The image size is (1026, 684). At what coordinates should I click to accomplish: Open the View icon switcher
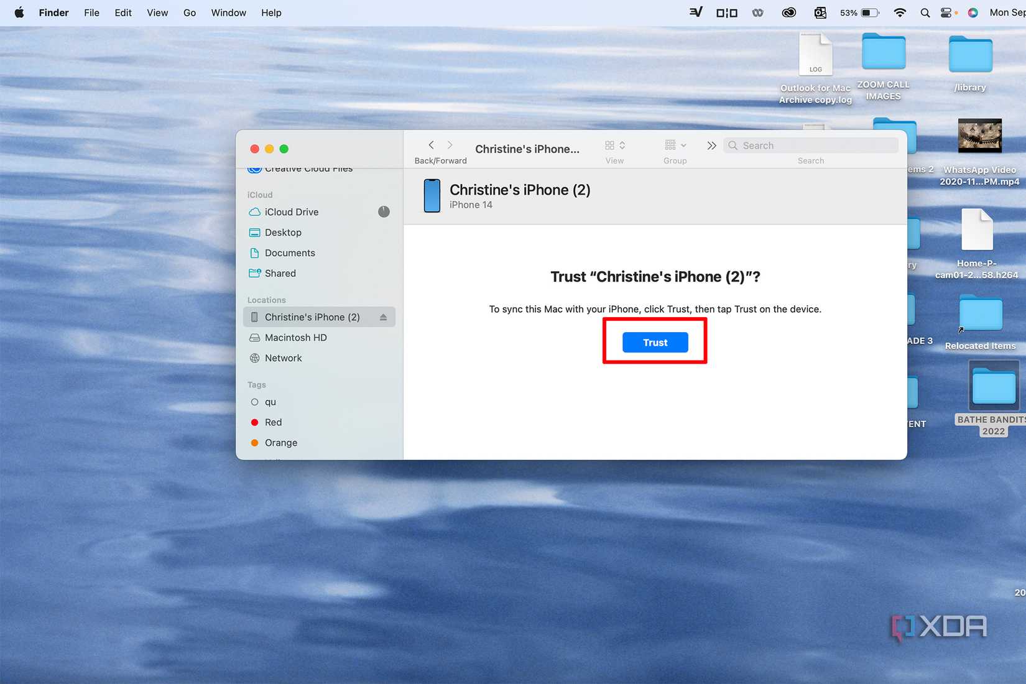pos(615,145)
